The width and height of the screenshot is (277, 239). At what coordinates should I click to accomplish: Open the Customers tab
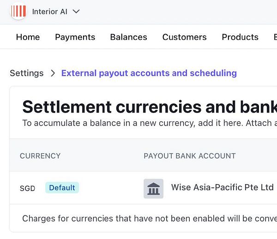click(x=184, y=37)
